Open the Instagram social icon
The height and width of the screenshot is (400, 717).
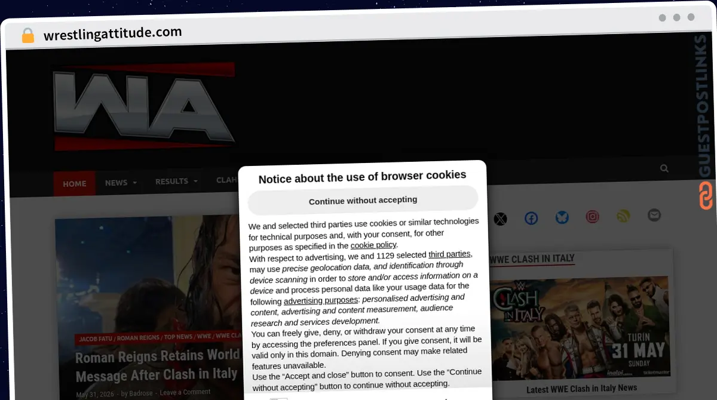tap(592, 217)
